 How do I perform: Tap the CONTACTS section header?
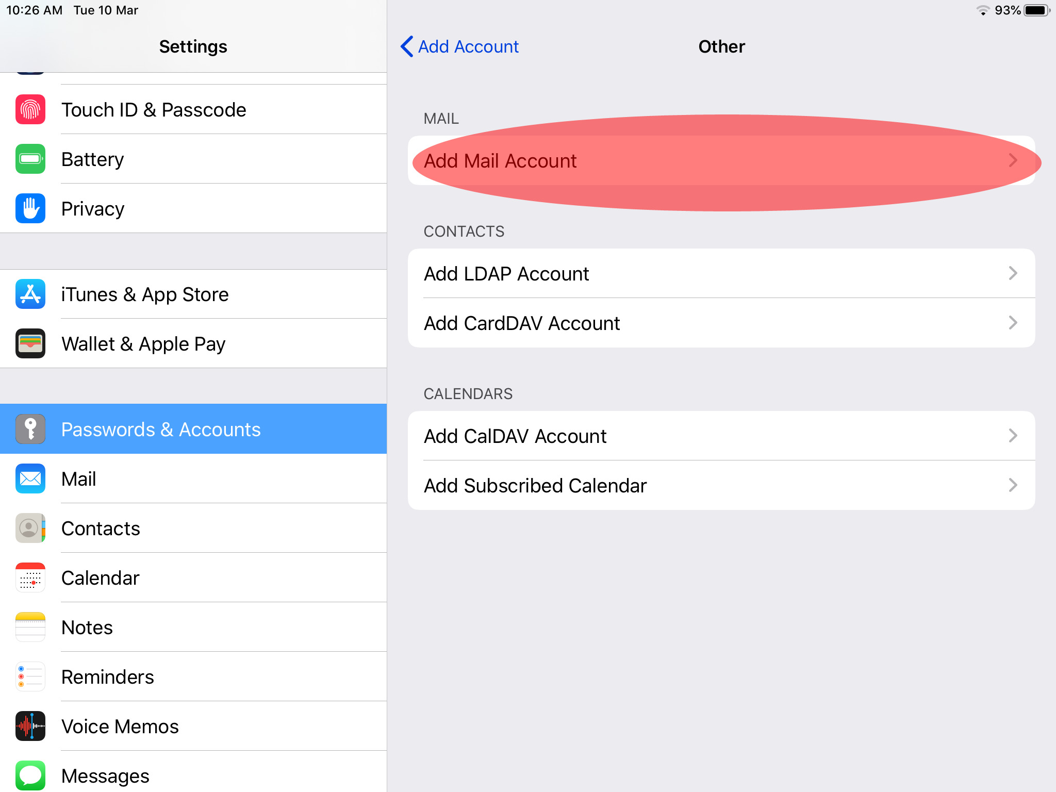pyautogui.click(x=464, y=232)
